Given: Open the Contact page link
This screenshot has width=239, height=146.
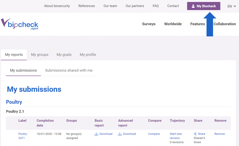Looking at the screenshot, I should tap(173, 6).
